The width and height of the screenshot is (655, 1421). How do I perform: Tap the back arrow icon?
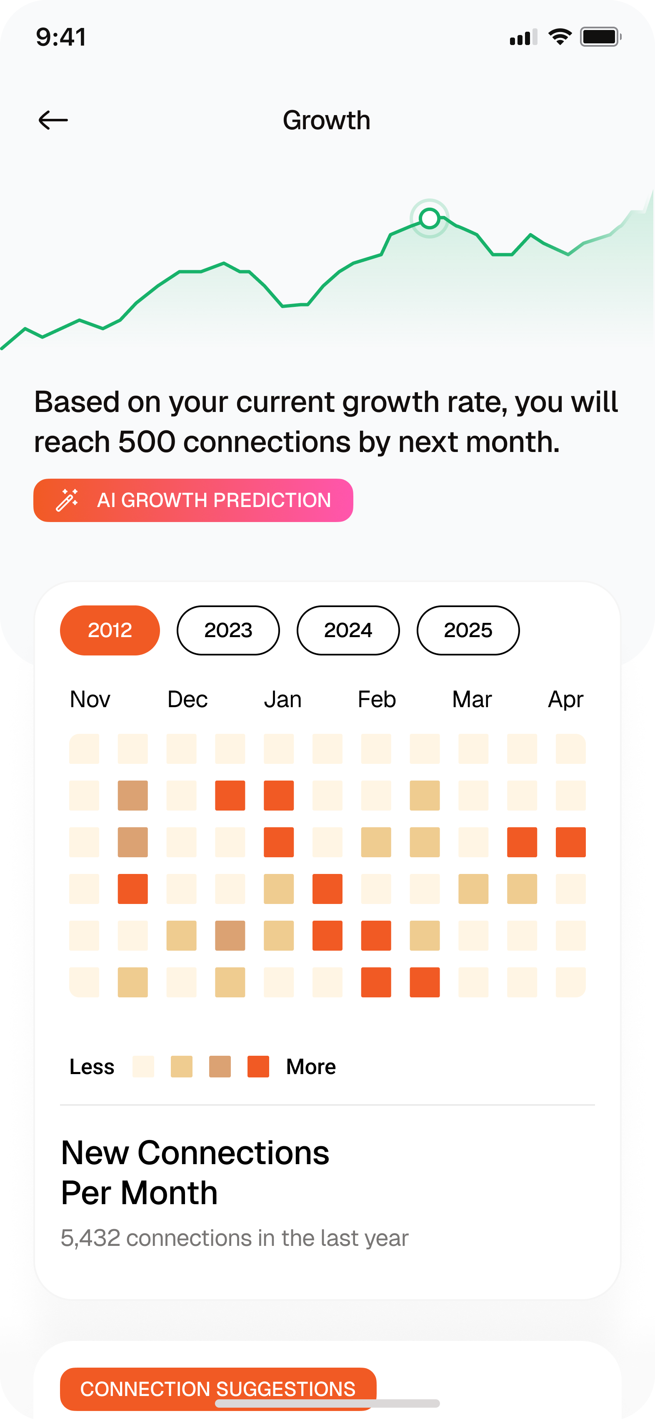click(53, 120)
